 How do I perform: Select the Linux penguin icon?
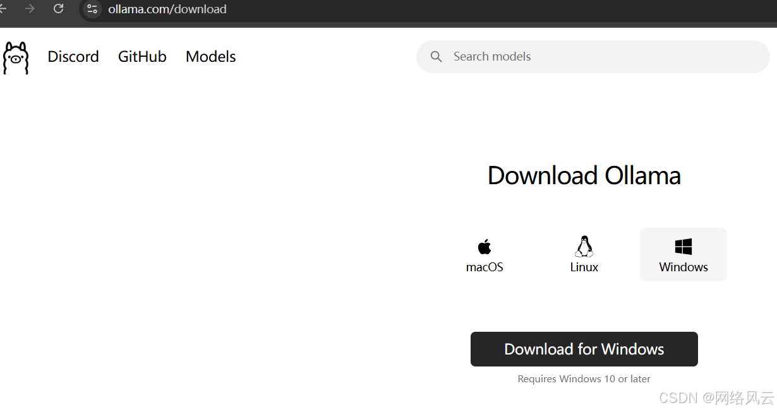[584, 246]
